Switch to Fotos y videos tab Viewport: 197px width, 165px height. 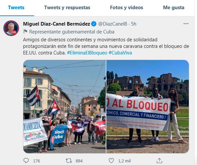click(126, 8)
